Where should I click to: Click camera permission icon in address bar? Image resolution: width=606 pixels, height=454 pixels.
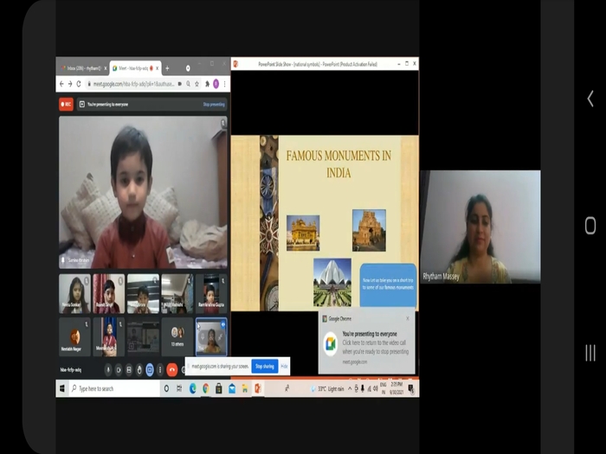(x=180, y=84)
